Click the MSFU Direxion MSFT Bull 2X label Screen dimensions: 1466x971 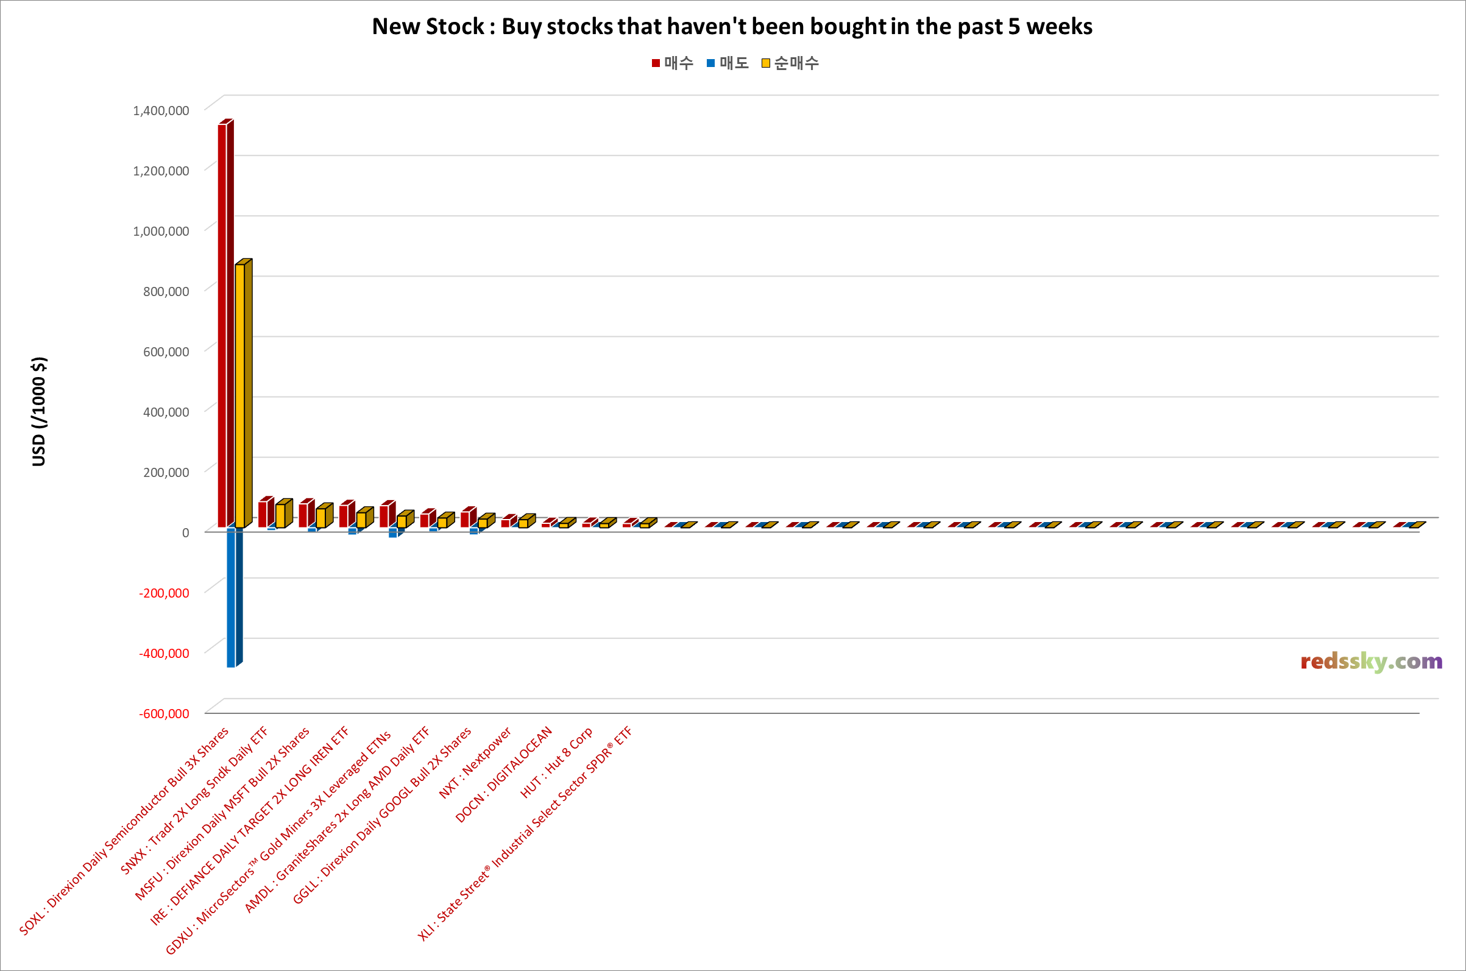[222, 813]
